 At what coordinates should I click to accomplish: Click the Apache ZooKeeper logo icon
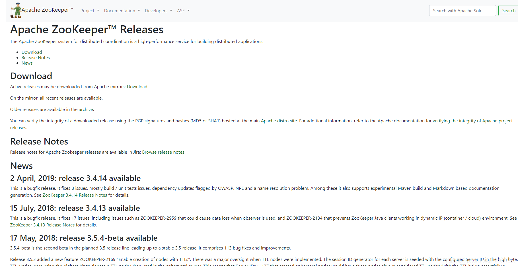coord(16,11)
